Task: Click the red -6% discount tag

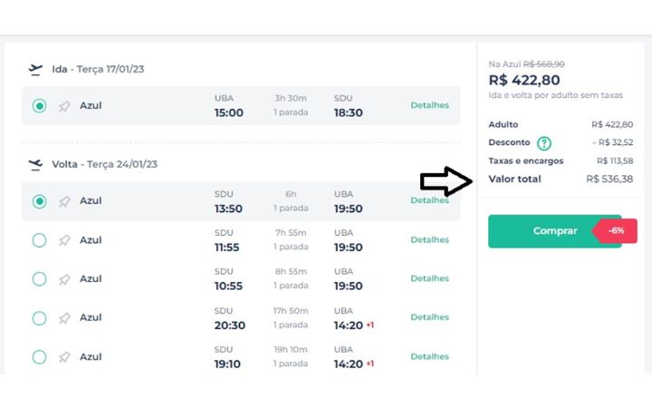Action: click(616, 230)
